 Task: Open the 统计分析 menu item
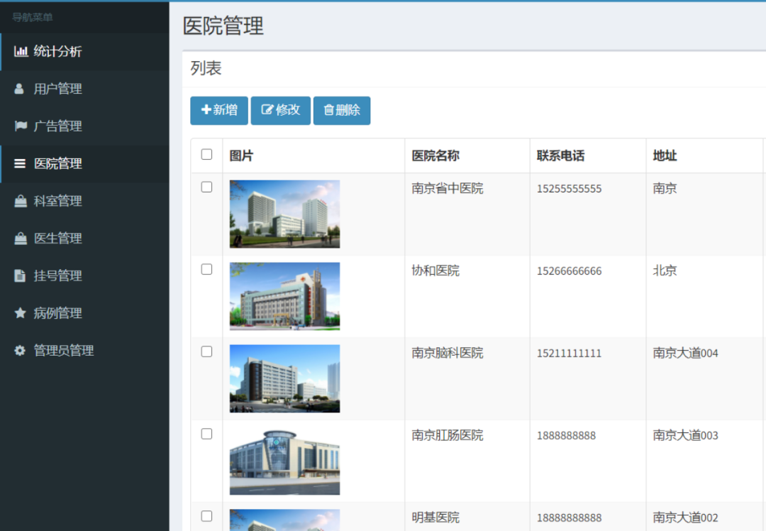point(84,51)
